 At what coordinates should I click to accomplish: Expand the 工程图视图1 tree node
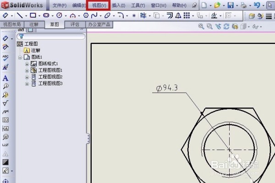pyautogui.click(x=27, y=70)
